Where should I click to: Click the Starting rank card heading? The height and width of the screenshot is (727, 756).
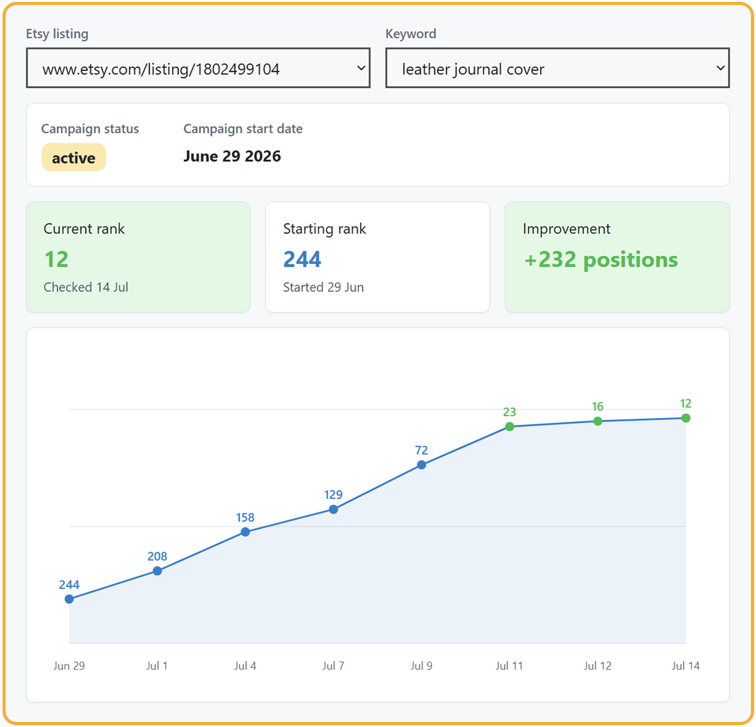324,229
